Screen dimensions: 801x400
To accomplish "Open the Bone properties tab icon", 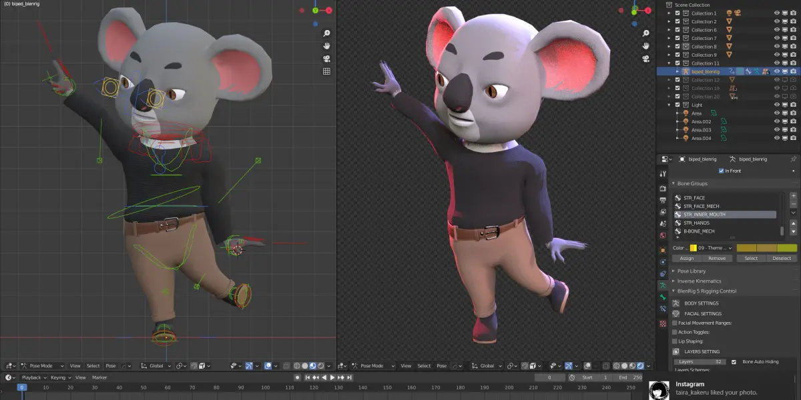I will (663, 297).
